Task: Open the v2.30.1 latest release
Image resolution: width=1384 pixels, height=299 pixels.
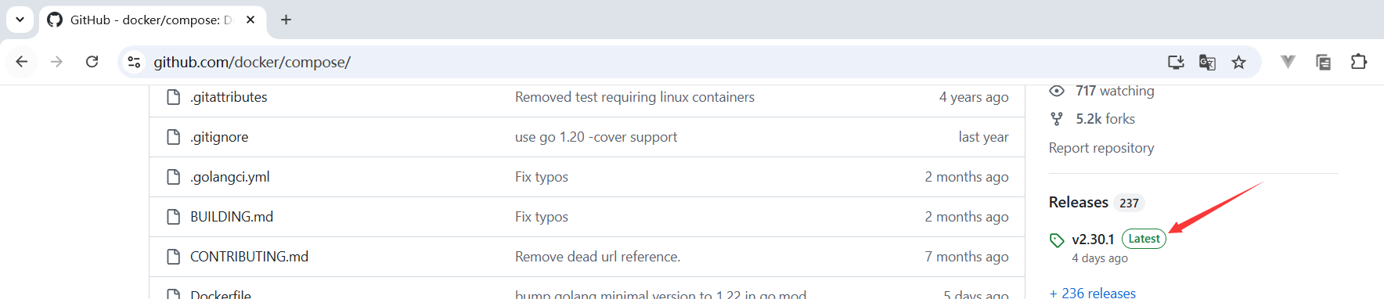Action: (1093, 240)
